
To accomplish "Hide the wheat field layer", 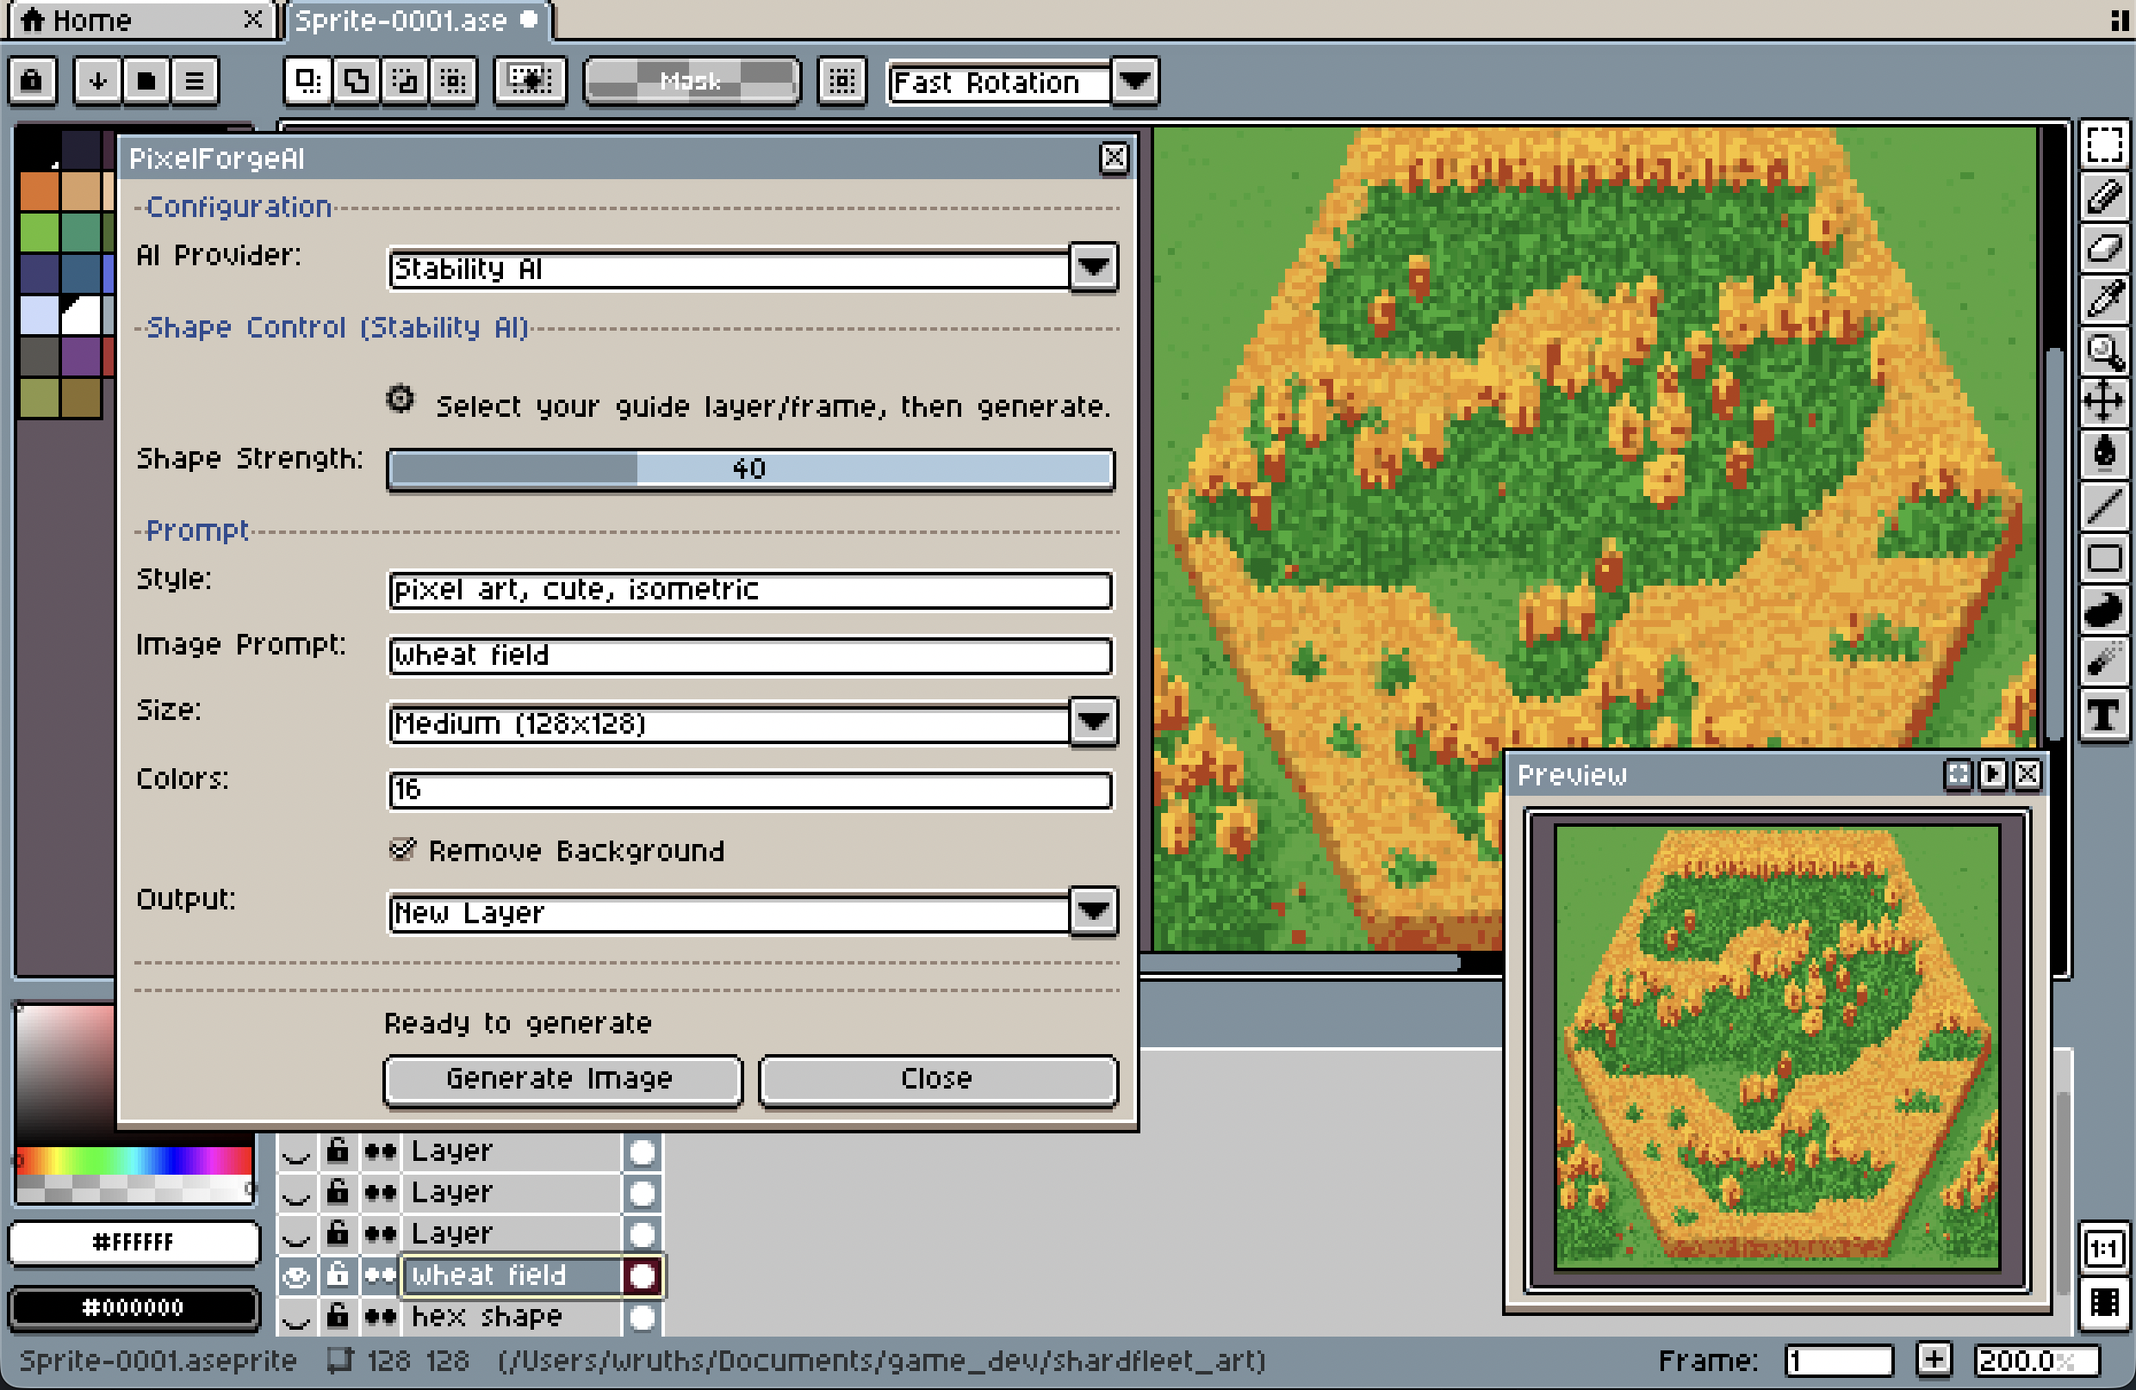I will point(295,1275).
